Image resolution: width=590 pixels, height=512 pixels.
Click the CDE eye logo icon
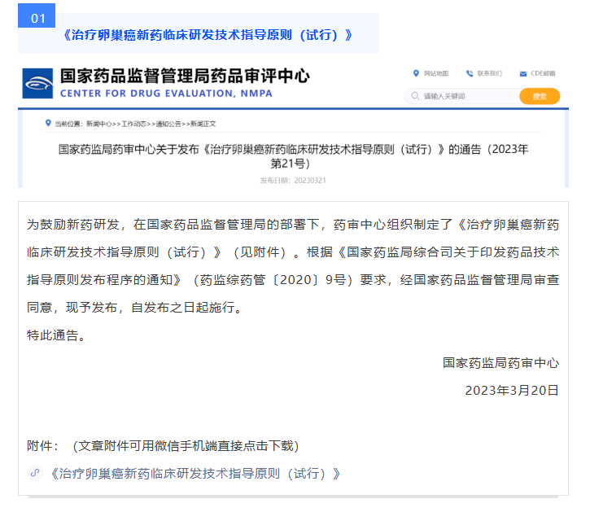click(x=38, y=83)
